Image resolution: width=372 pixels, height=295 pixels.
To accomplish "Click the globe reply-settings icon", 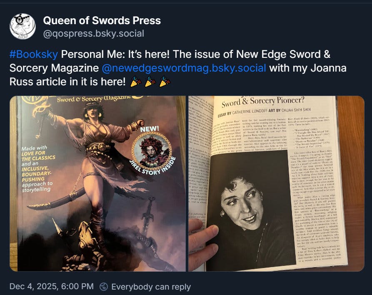I will click(x=104, y=287).
